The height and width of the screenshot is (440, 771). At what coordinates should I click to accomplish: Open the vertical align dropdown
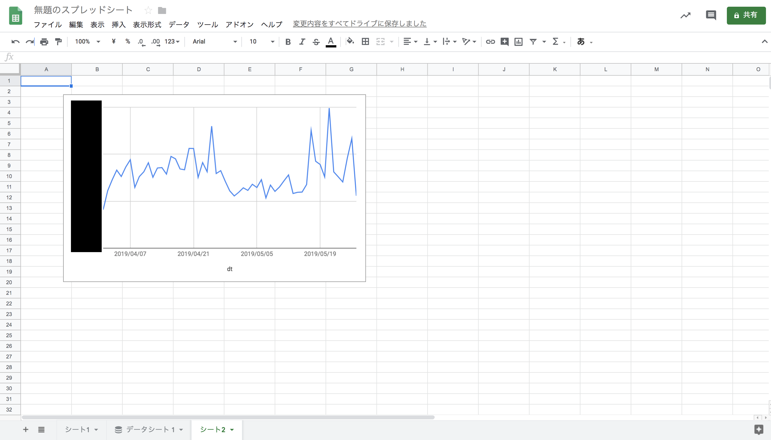click(430, 42)
